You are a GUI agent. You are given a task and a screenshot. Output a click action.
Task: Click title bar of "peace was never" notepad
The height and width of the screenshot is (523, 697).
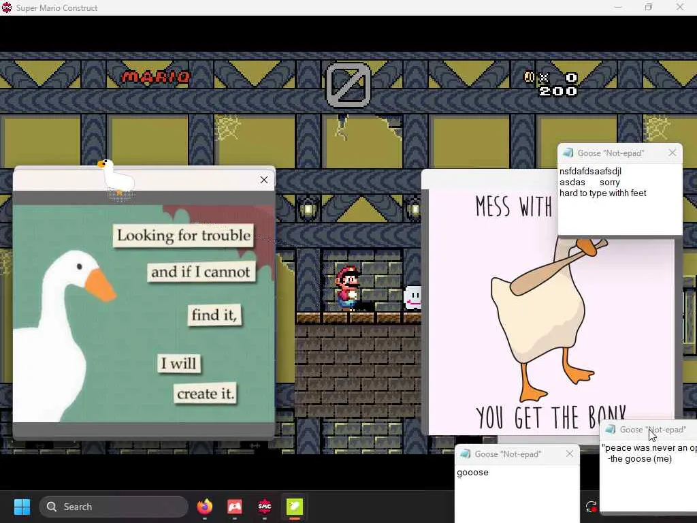(649, 430)
